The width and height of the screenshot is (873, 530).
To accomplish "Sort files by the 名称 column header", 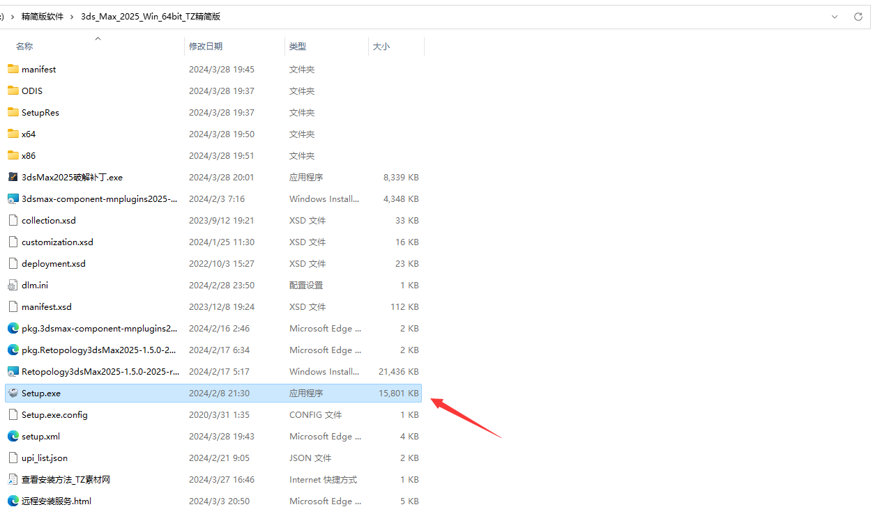I will (x=24, y=46).
